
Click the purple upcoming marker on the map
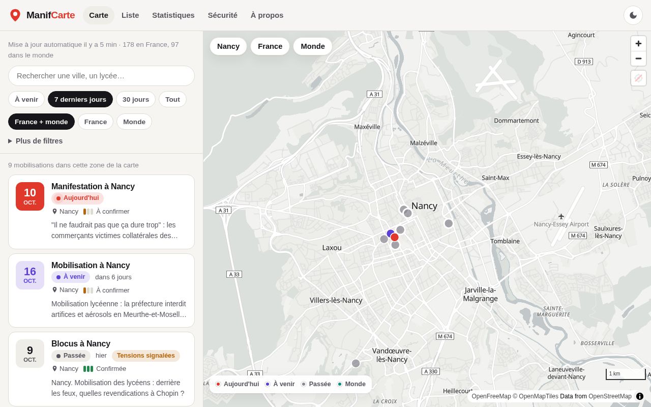[390, 234]
